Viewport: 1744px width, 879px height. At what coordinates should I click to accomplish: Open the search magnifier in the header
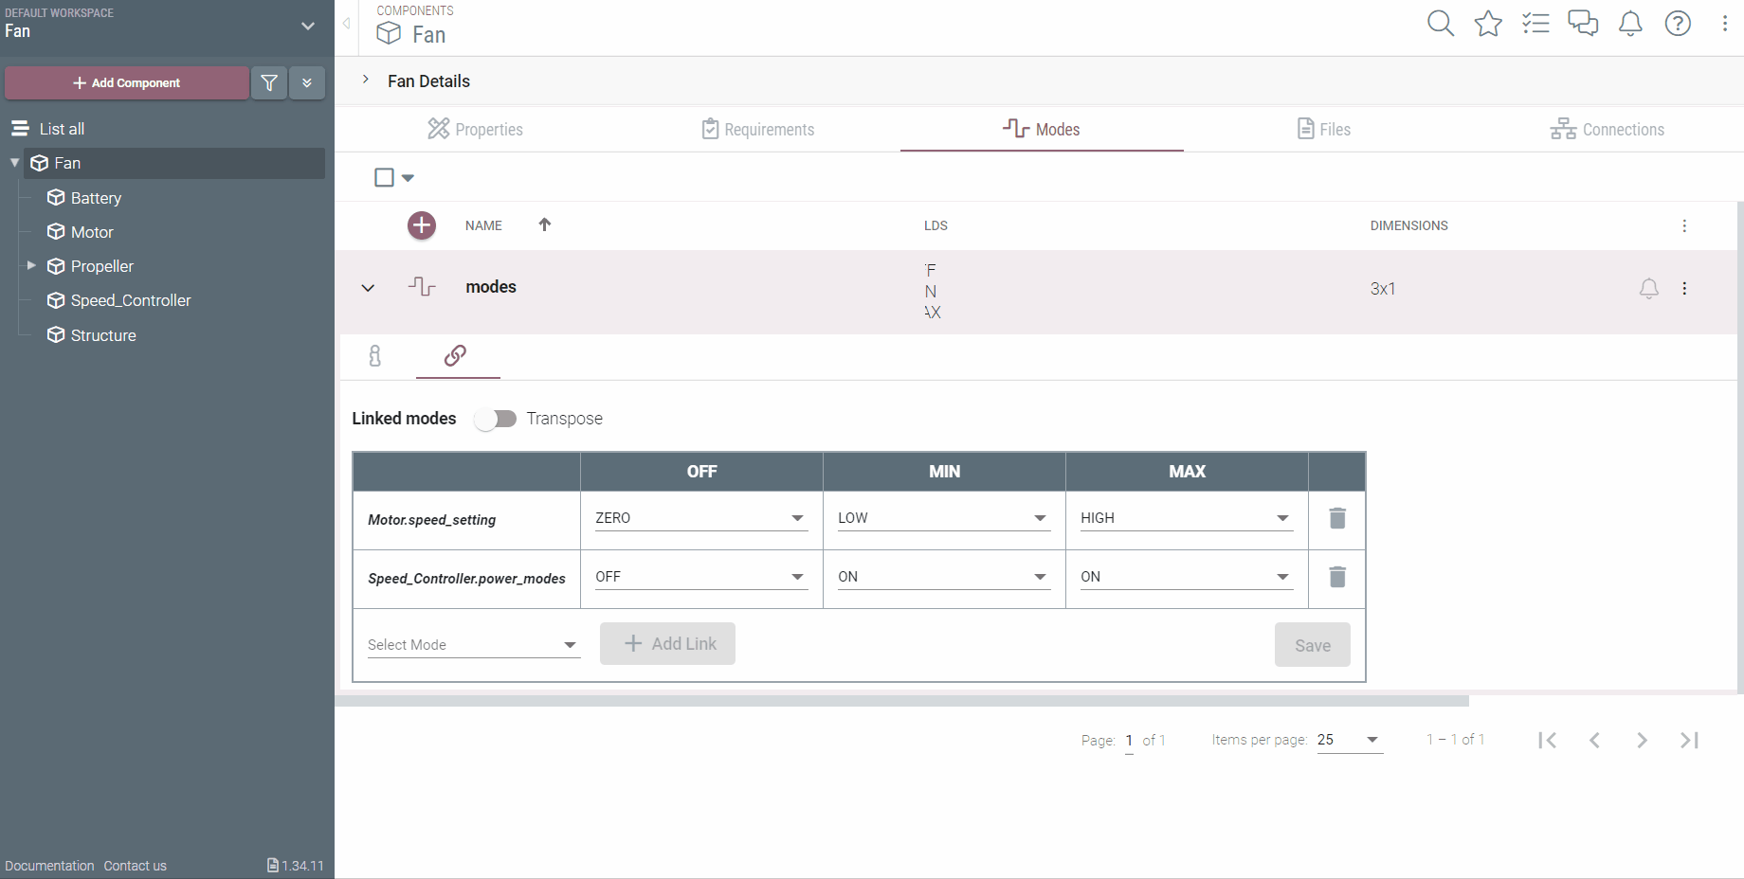(x=1441, y=24)
